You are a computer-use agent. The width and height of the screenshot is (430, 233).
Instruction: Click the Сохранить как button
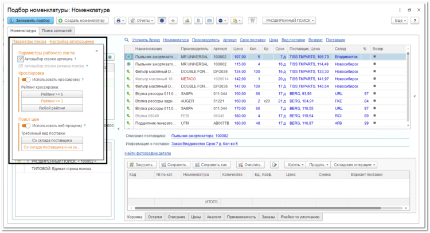click(212, 164)
